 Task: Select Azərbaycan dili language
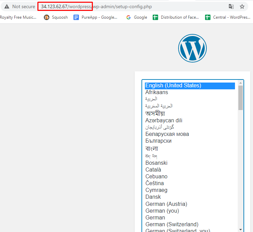190,121
